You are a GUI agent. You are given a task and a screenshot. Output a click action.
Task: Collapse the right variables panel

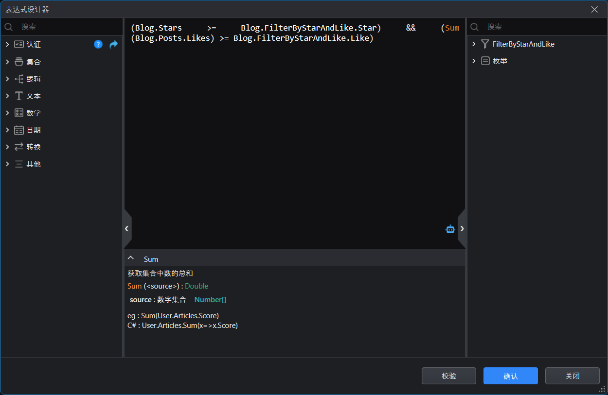(462, 228)
